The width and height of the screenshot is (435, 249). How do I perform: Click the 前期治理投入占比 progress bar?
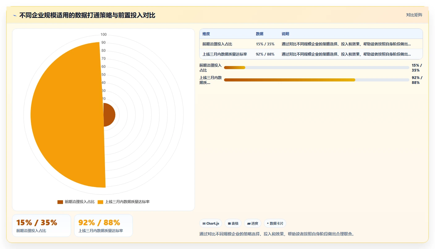click(317, 68)
